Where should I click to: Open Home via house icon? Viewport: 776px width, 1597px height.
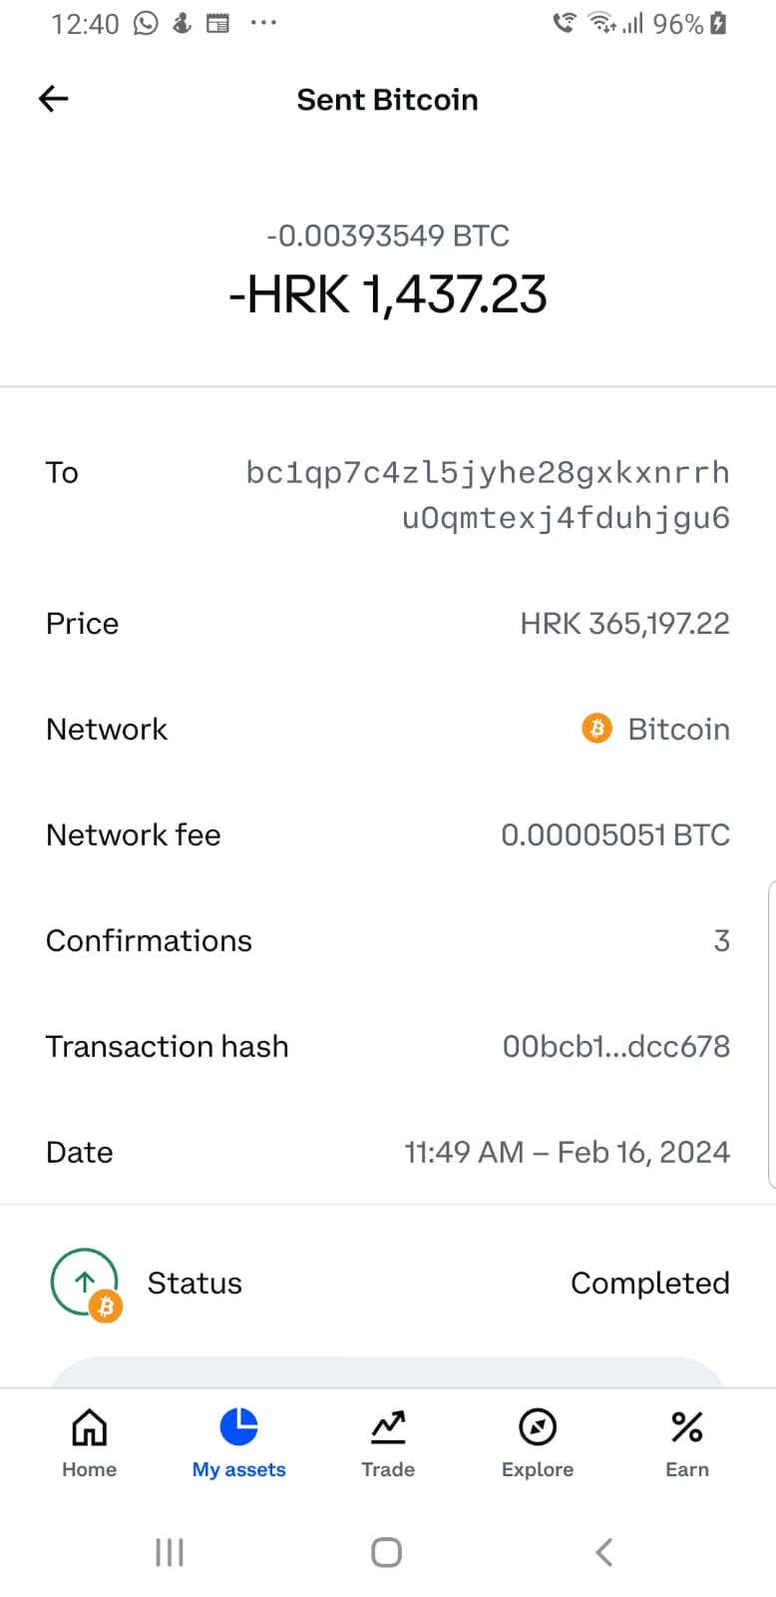pyautogui.click(x=90, y=1427)
